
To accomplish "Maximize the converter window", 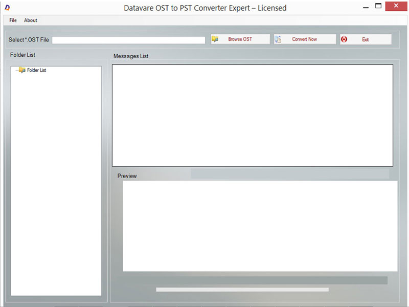I will coord(379,6).
